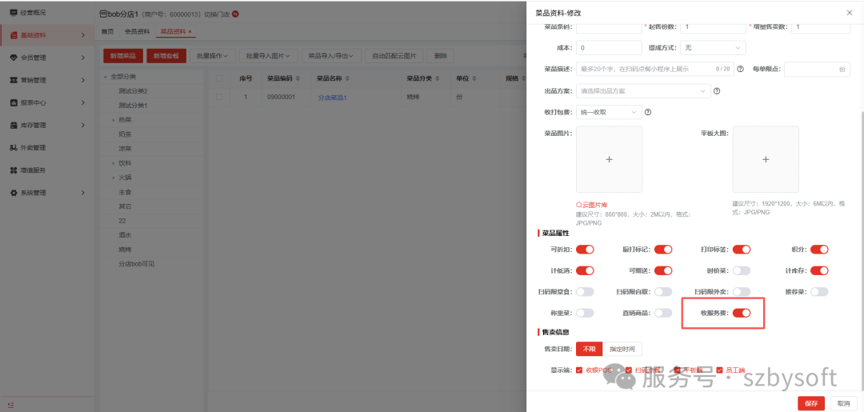This screenshot has height=412, width=864.
Task: Click the 取消 button
Action: click(844, 403)
